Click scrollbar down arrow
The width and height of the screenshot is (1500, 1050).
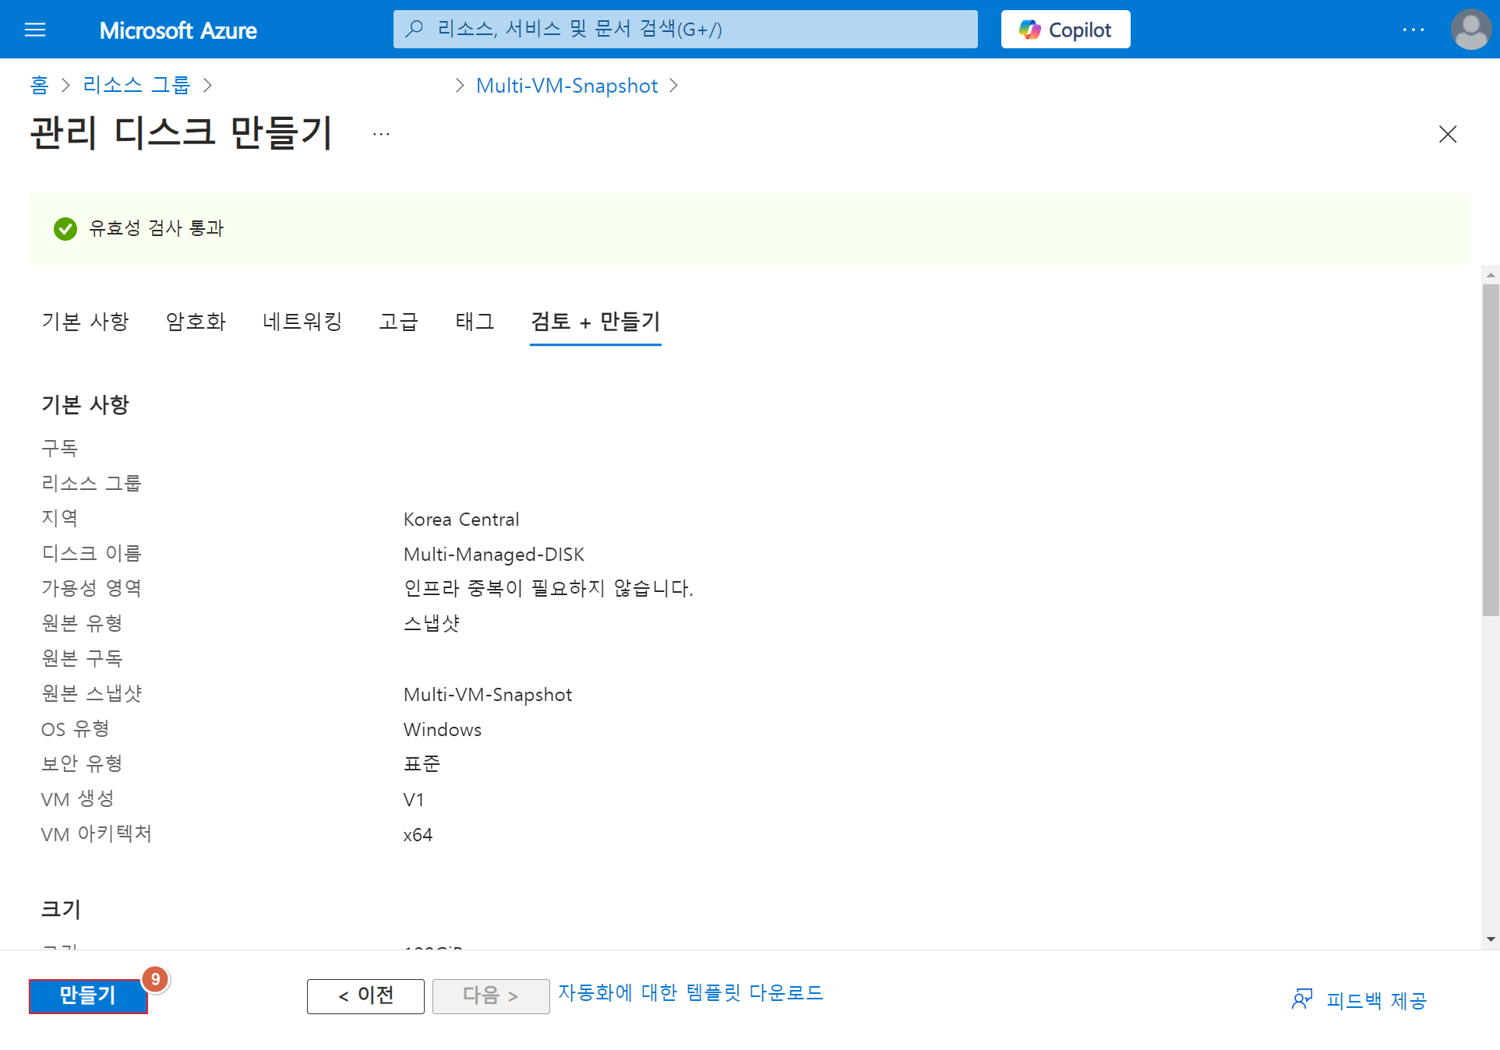point(1491,939)
